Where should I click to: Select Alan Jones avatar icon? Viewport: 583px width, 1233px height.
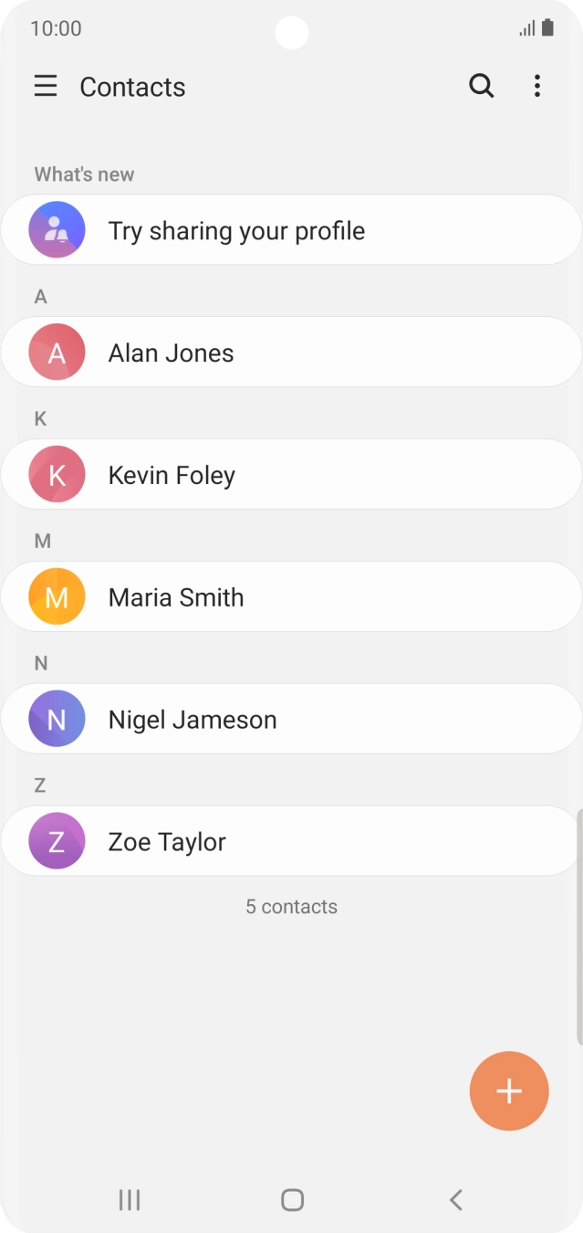[x=57, y=353]
